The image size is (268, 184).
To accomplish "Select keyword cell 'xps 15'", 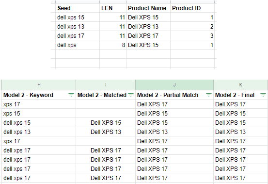I will click(39, 114).
